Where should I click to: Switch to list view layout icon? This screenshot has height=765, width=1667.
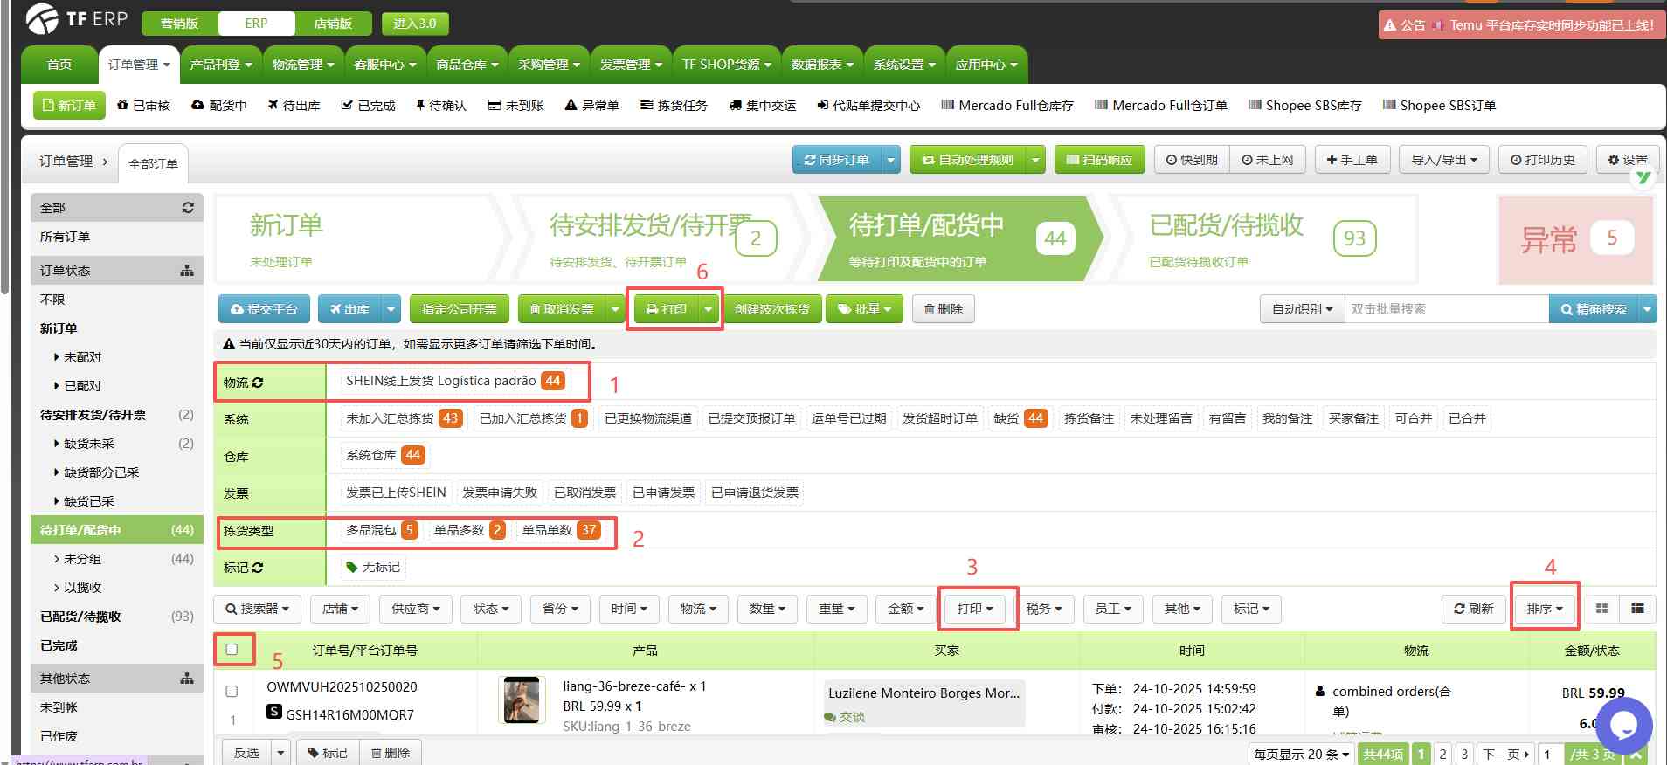[x=1637, y=609]
